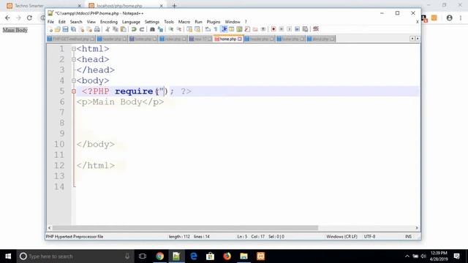Viewport: 468px width, 263px height.
Task: Click the Zoom Out toolbar icon
Action: click(x=178, y=29)
